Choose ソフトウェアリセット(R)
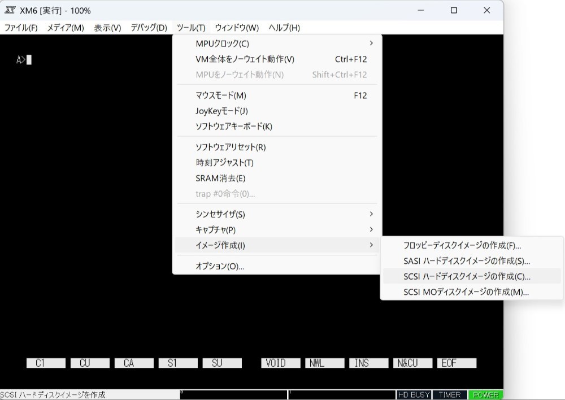Viewport: 565px width, 400px height. pyautogui.click(x=277, y=147)
